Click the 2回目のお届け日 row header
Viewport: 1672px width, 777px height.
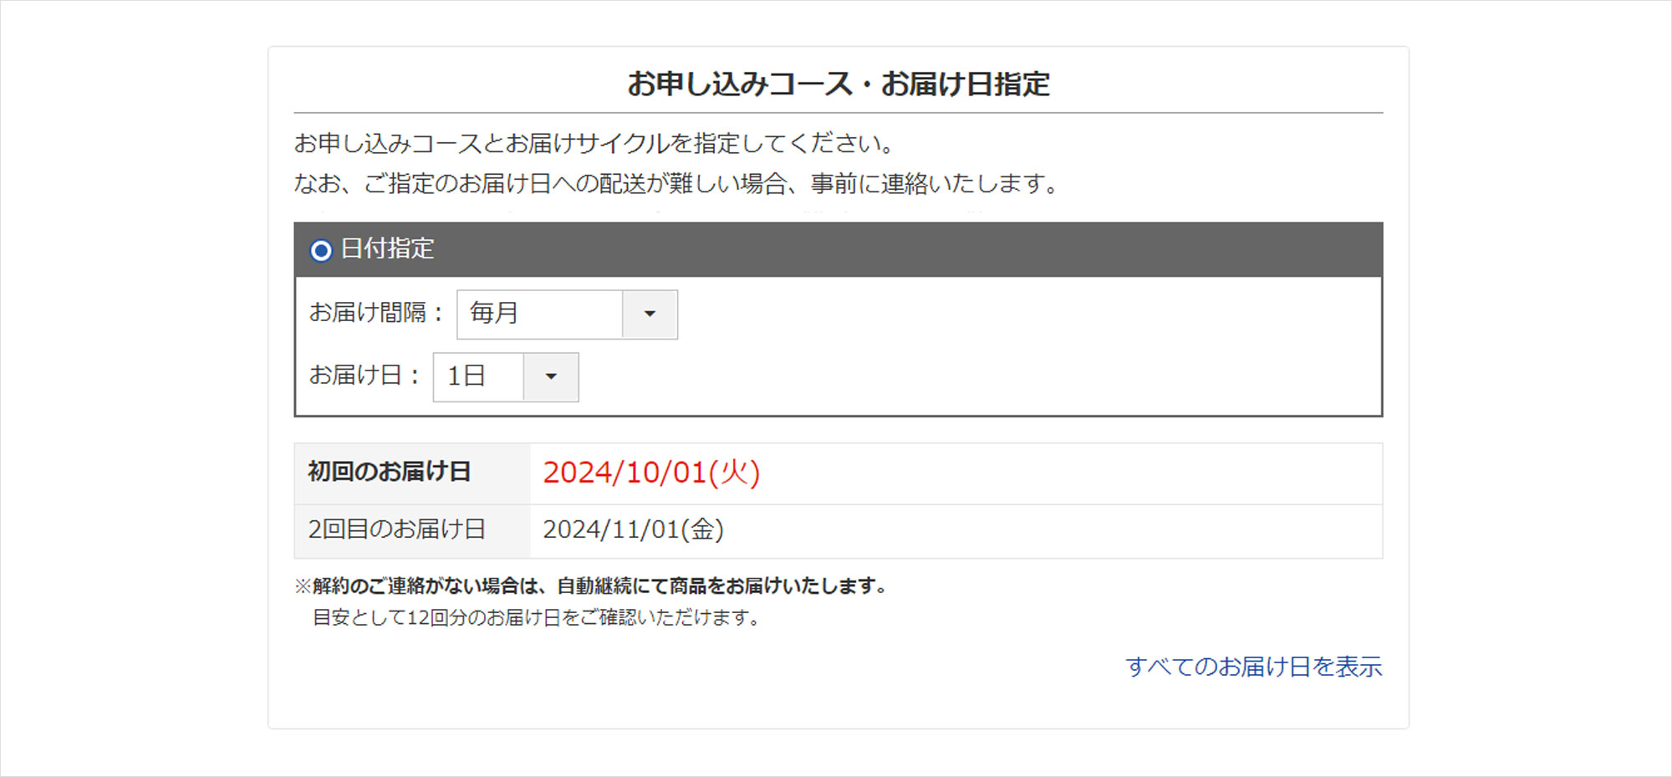[396, 530]
